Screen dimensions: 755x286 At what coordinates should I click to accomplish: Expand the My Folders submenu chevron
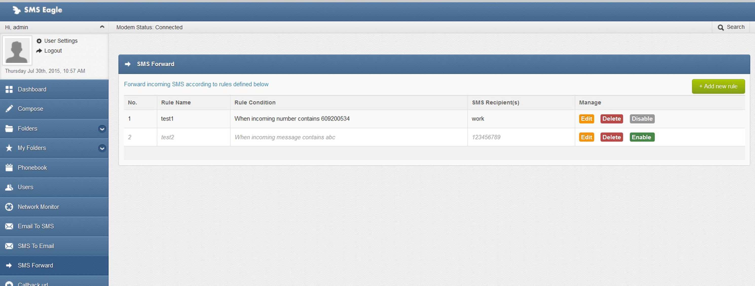click(102, 148)
